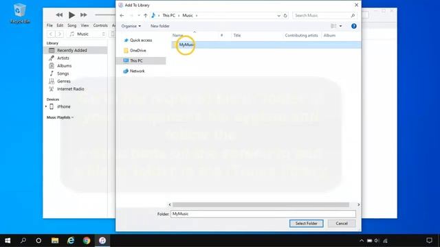
Task: Select Genres in iTunes sidebar
Action: point(64,81)
